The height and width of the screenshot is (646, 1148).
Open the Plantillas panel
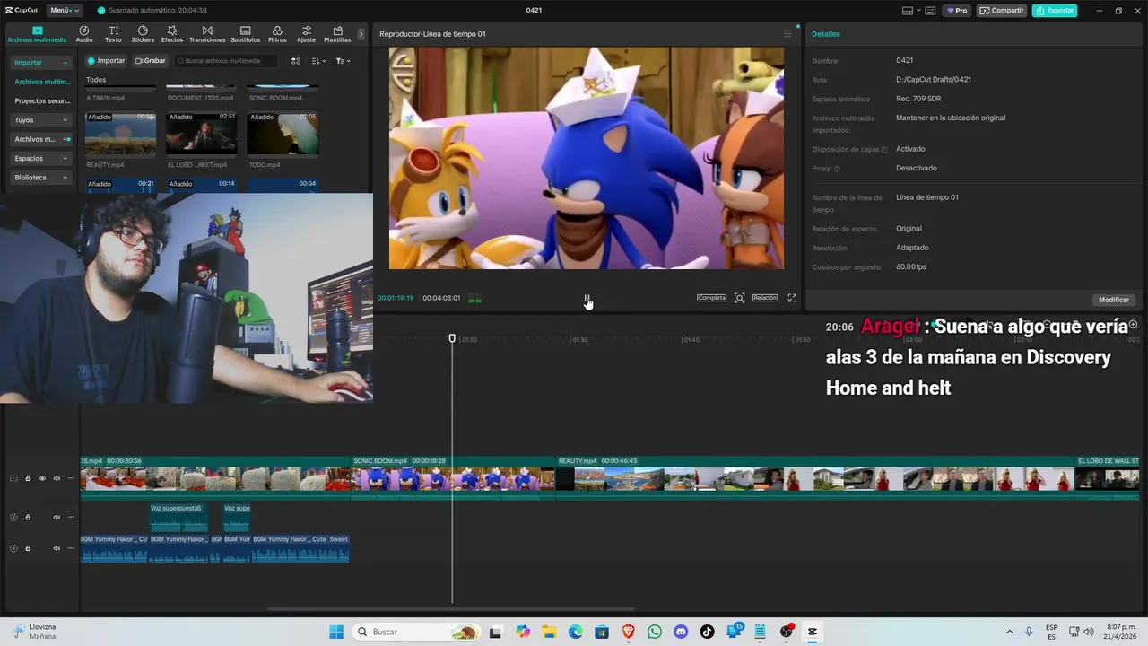click(x=337, y=34)
